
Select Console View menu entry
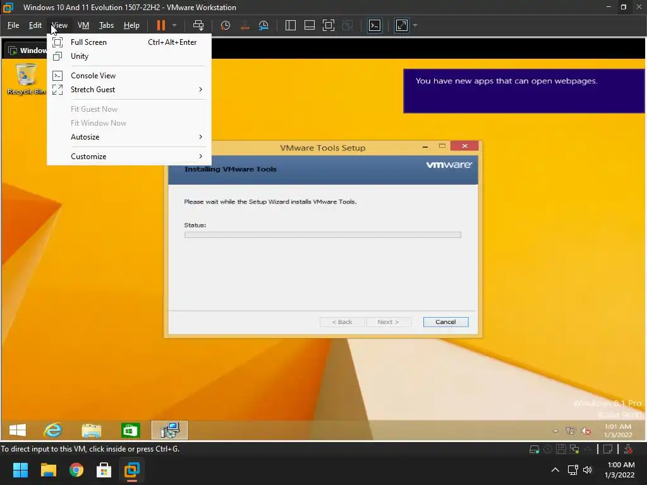[x=129, y=76]
